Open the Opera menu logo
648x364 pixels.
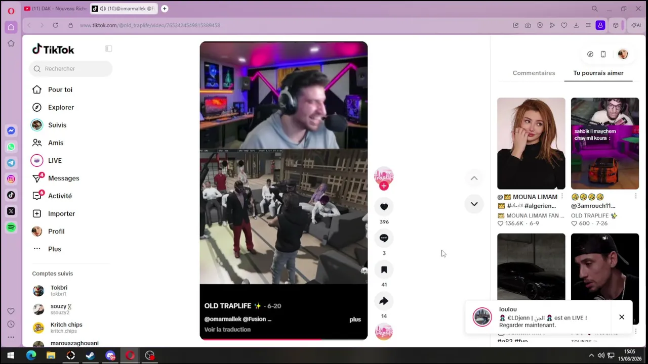[x=11, y=10]
